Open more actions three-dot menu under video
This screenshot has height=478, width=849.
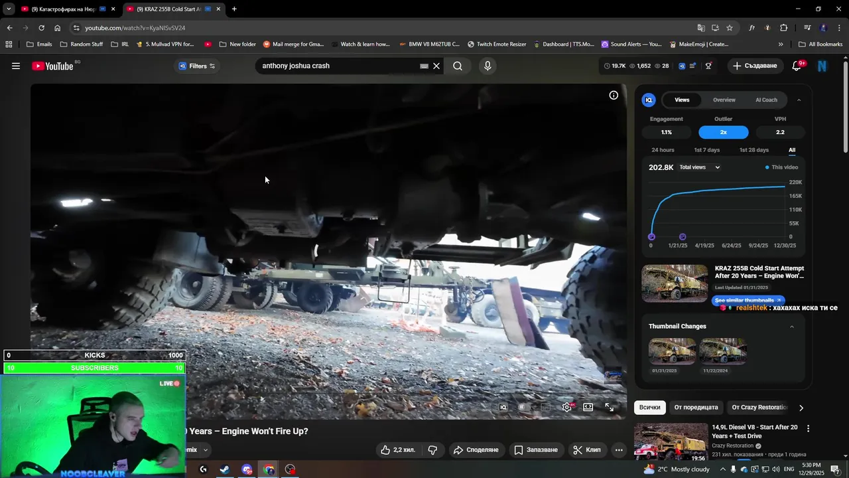[619, 449]
